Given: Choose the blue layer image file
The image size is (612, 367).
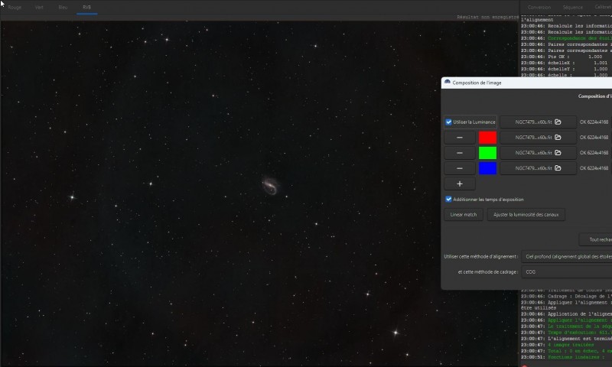Looking at the screenshot, I should (x=538, y=168).
